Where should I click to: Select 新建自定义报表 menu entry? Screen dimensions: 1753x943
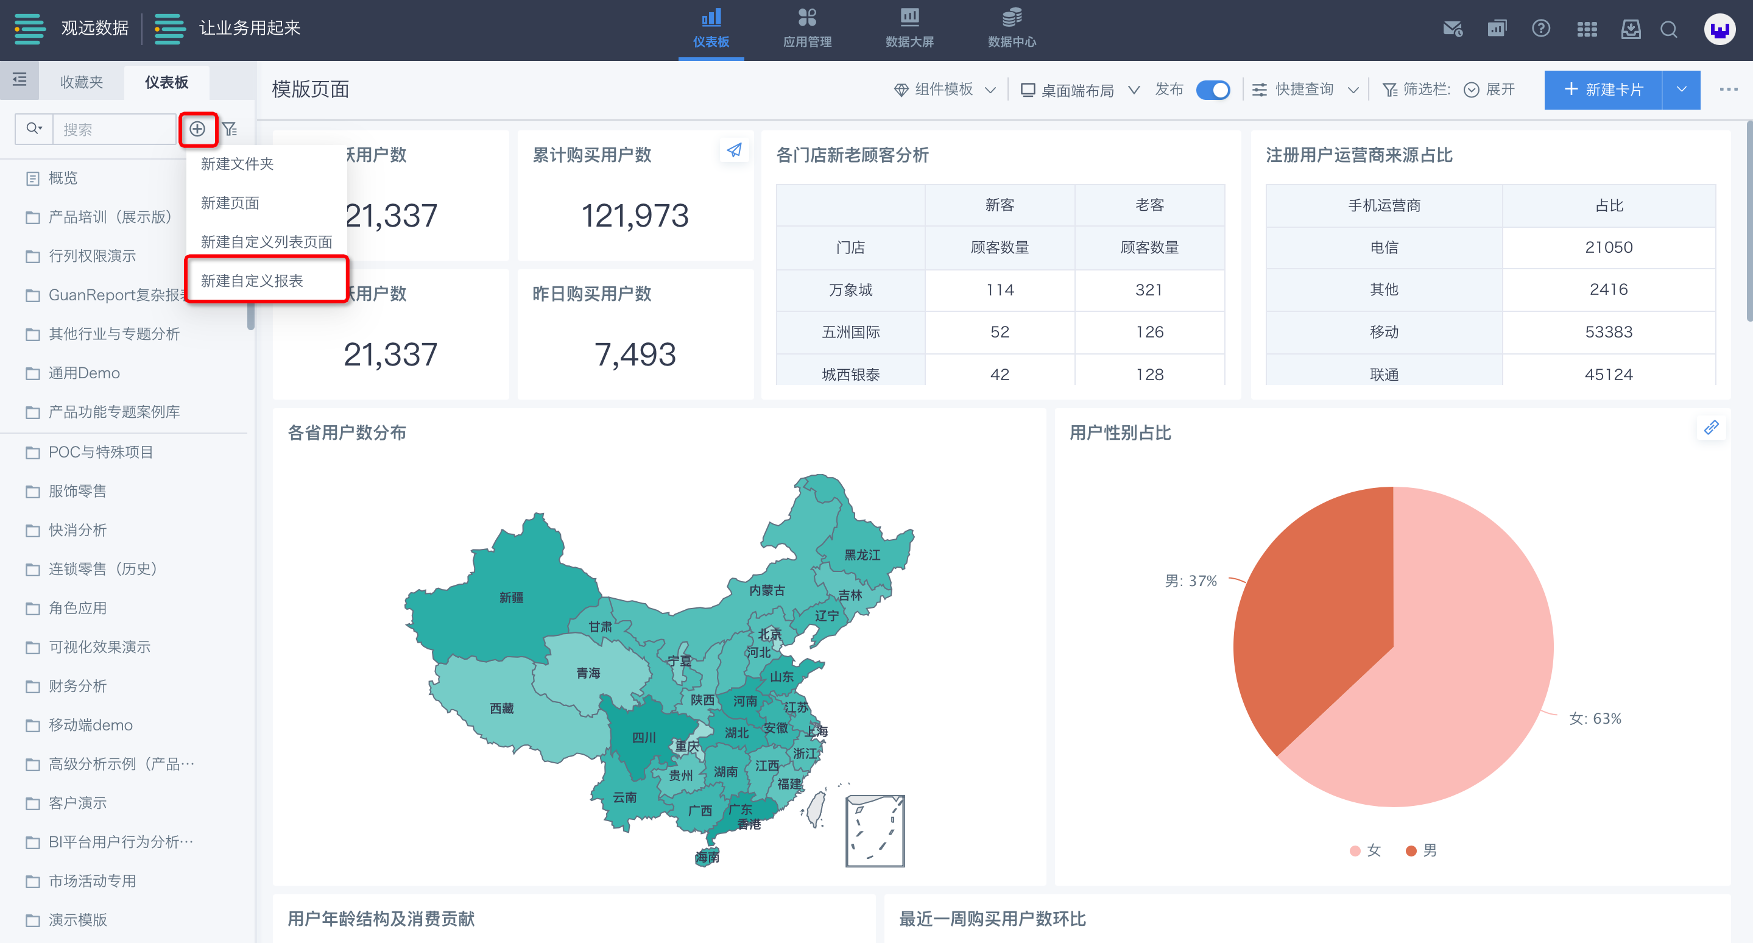point(252,281)
